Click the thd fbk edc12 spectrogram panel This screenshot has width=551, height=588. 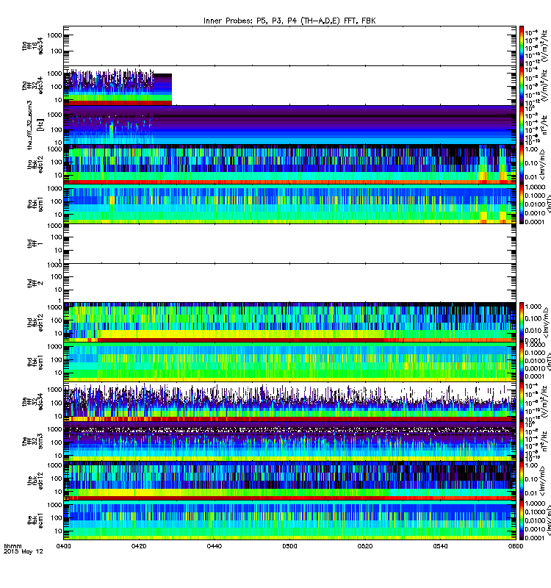(289, 323)
